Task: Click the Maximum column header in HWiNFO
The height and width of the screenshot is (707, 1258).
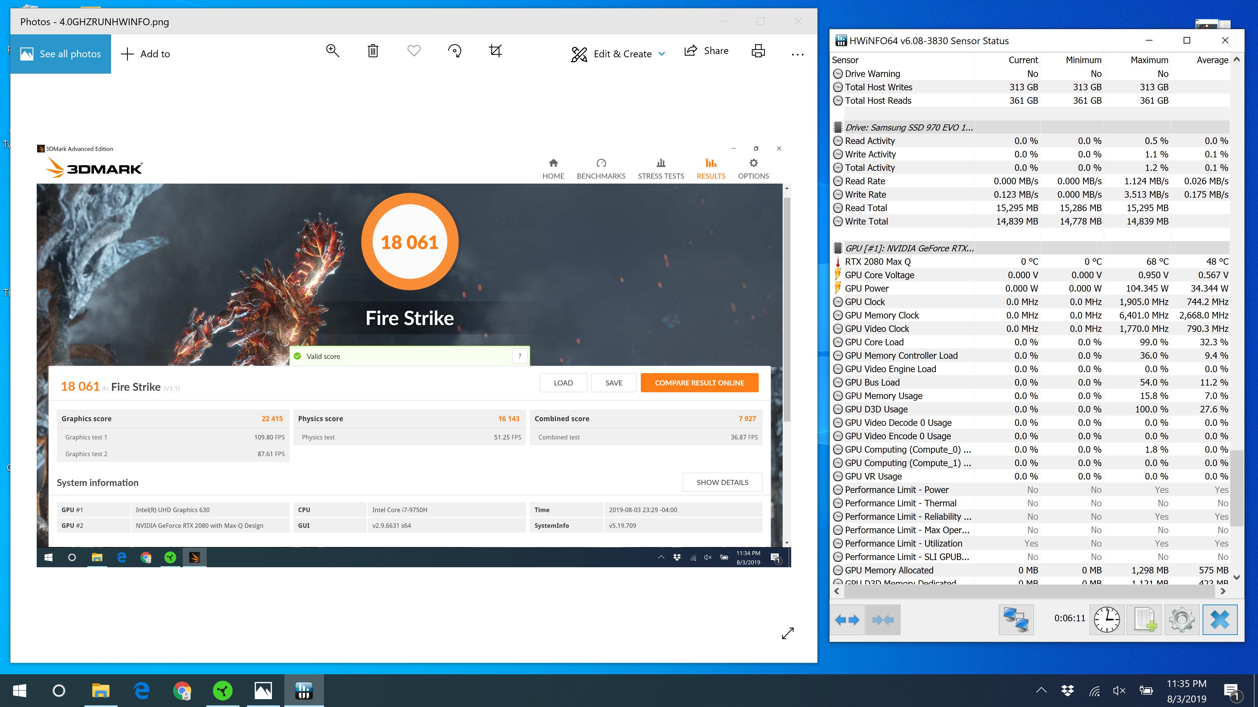Action: click(x=1137, y=60)
